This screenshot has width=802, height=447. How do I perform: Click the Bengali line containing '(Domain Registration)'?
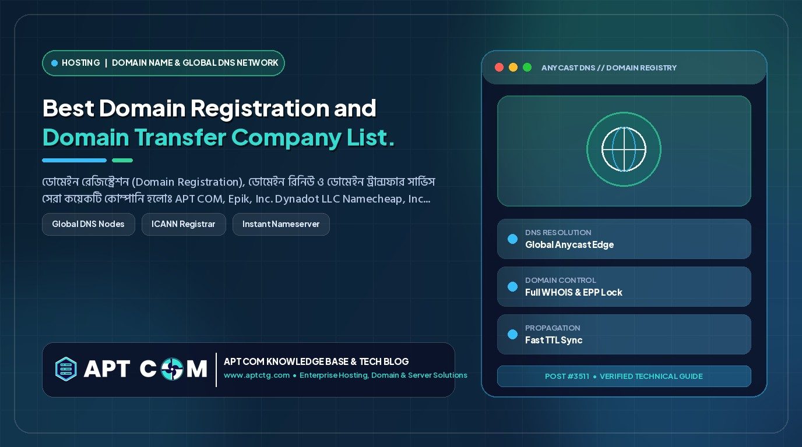pyautogui.click(x=239, y=182)
